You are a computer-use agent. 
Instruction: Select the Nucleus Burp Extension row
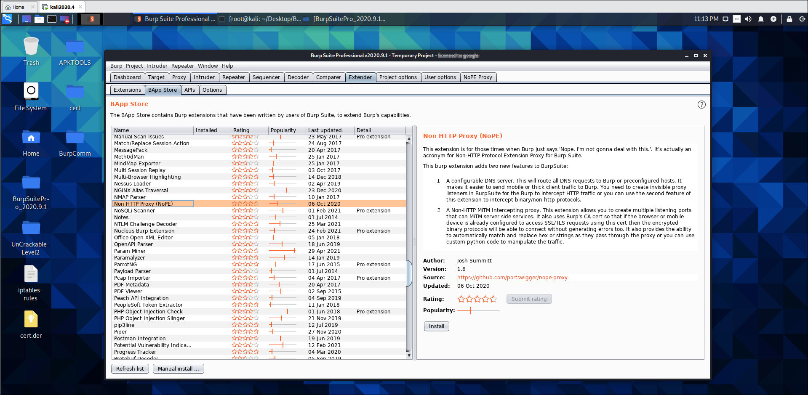click(x=259, y=231)
